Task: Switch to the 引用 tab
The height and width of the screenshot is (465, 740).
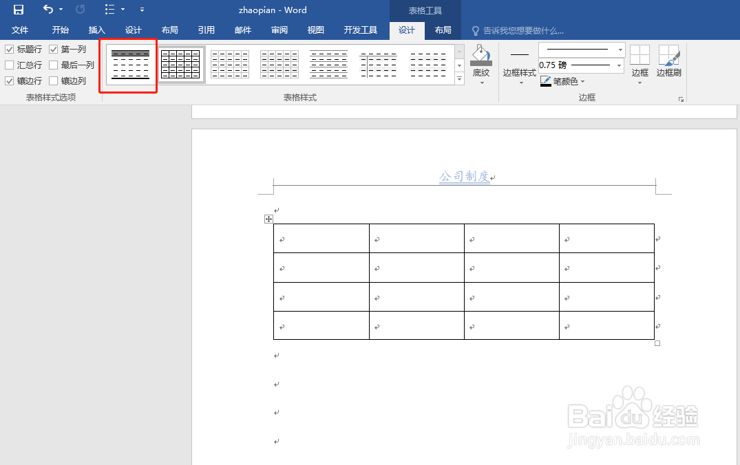Action: click(x=207, y=30)
